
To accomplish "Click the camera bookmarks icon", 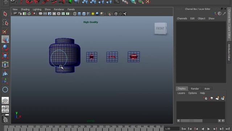I will 24,14.
